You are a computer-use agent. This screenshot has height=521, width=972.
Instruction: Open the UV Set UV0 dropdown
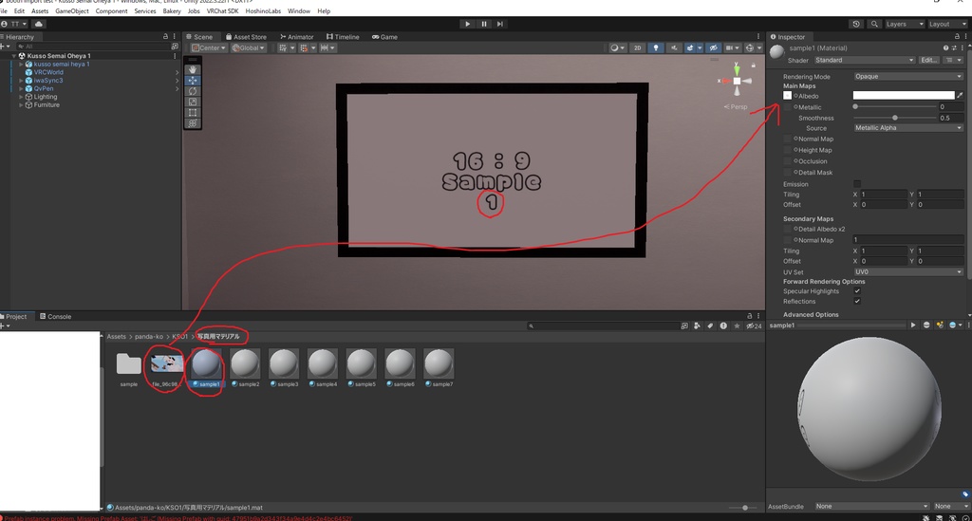[908, 271]
